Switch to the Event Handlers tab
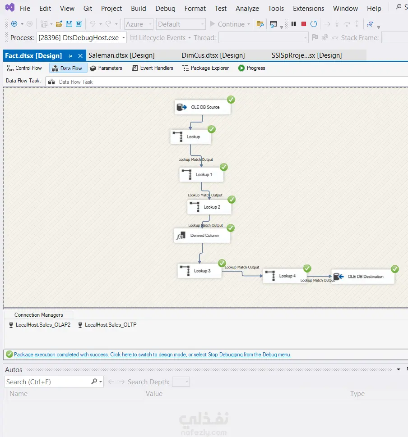Viewport: 408px width, 437px height. point(153,68)
